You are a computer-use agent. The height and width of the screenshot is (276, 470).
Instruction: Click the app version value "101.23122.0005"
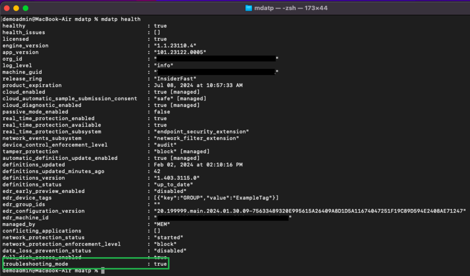coord(180,52)
